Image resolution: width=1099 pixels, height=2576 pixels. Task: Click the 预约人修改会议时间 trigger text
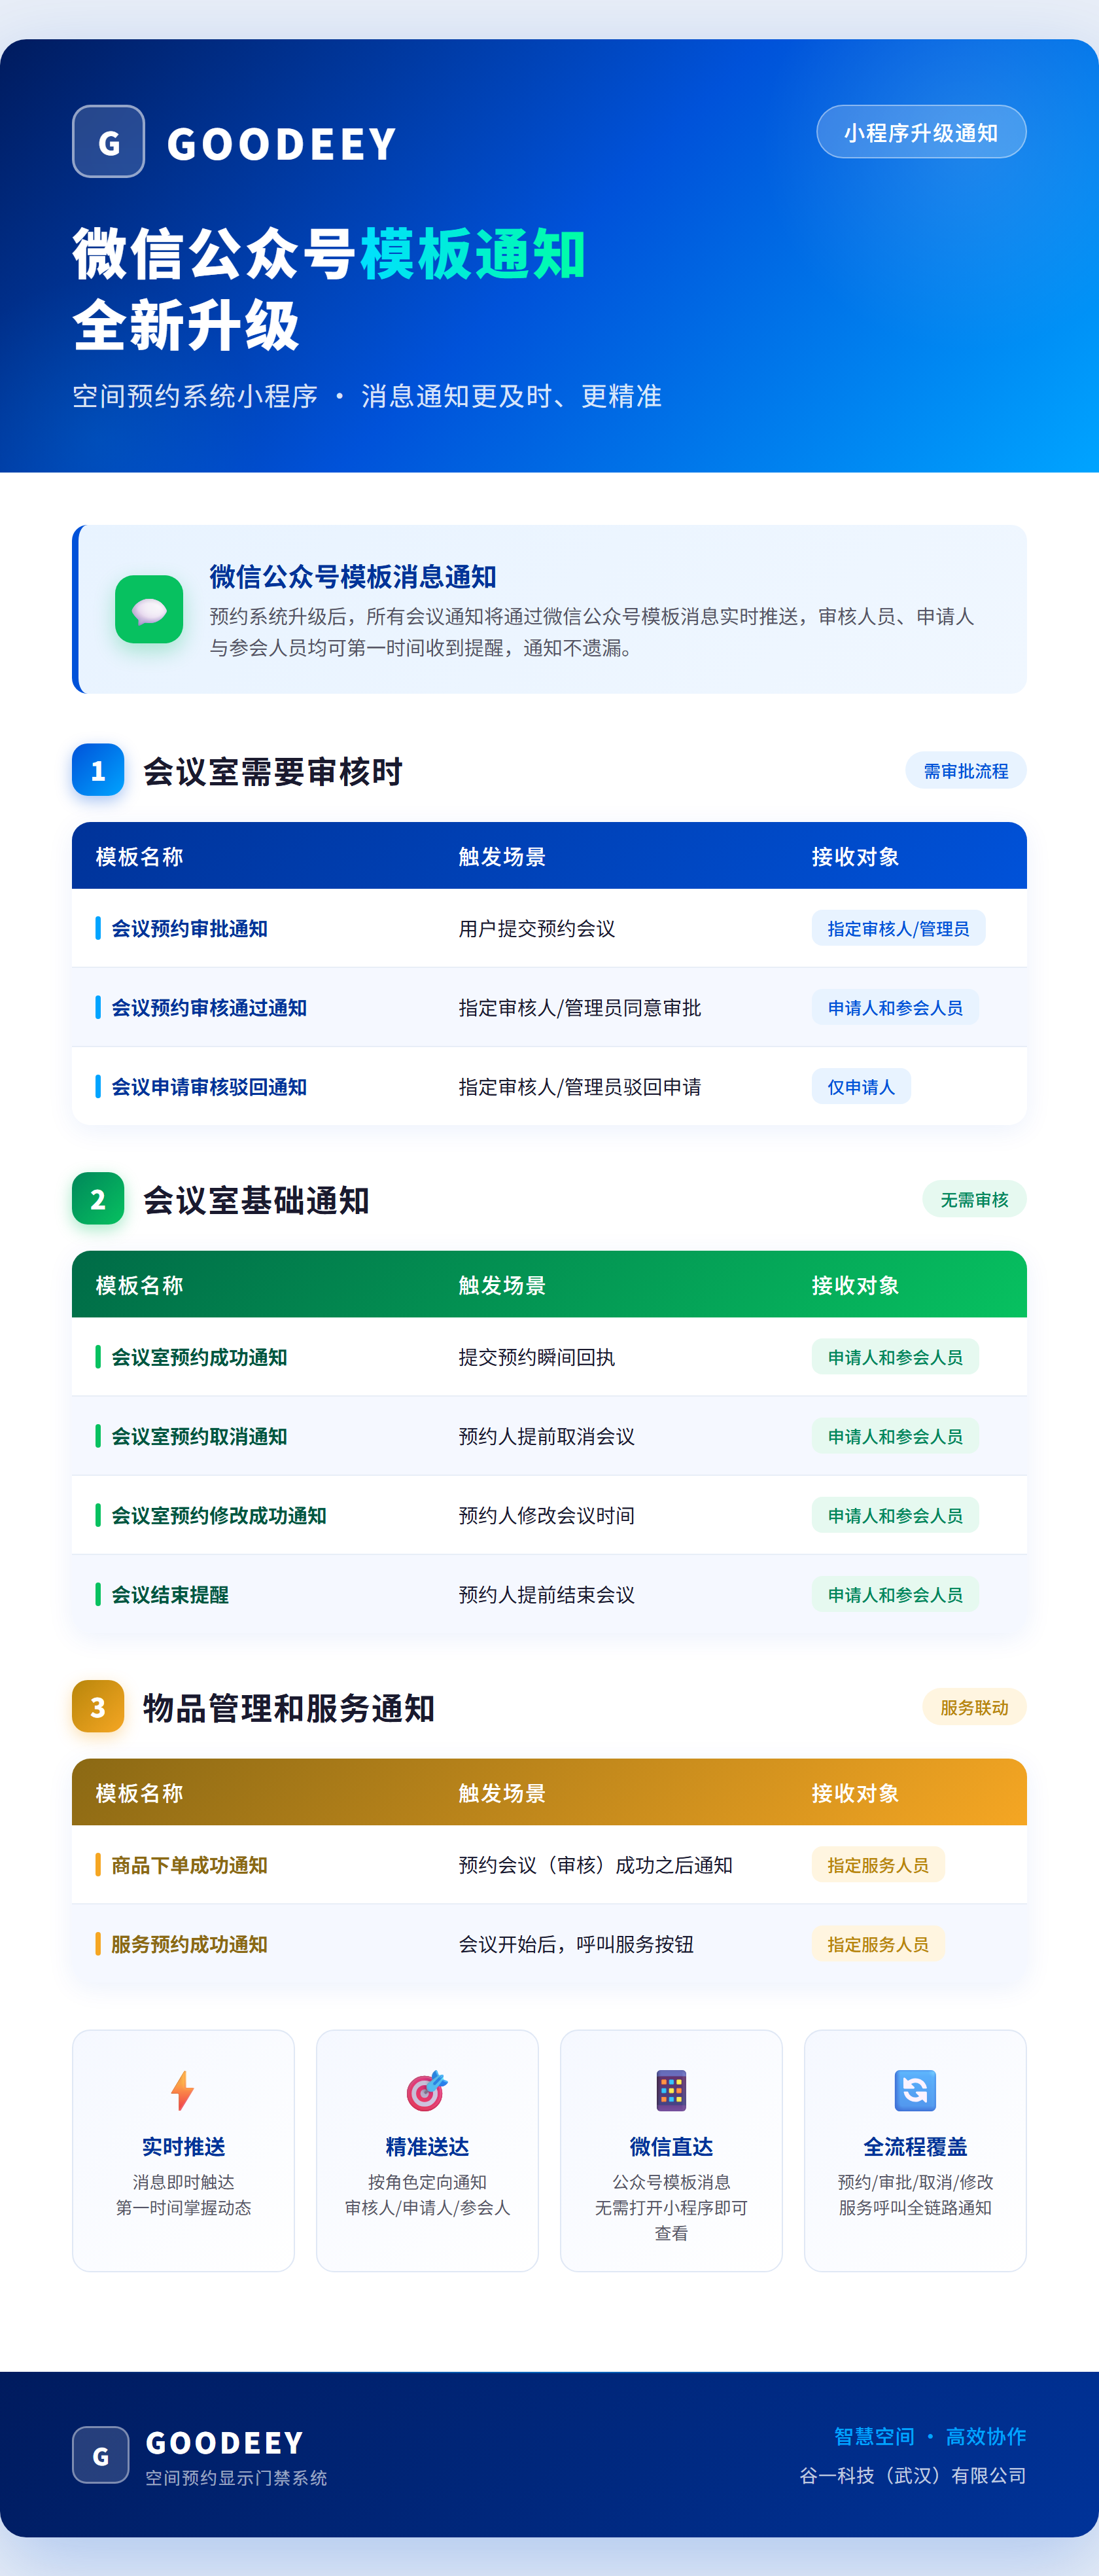point(546,1515)
